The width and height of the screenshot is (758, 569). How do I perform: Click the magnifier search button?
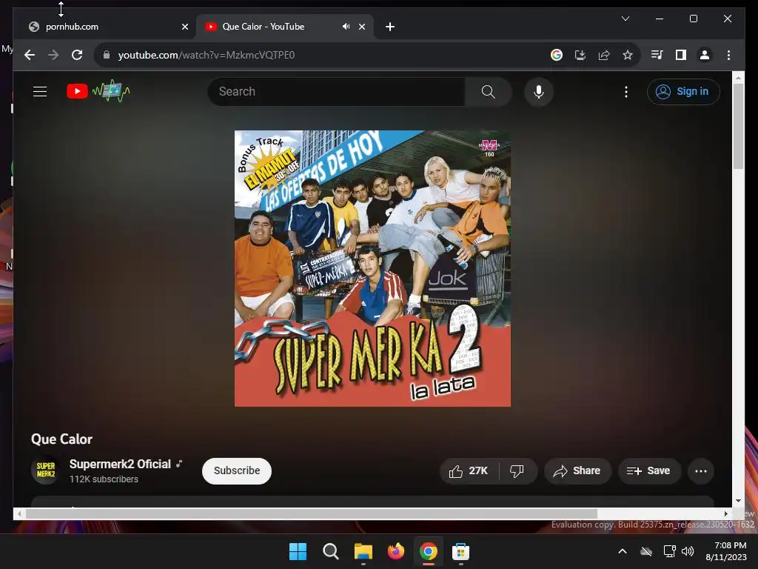click(489, 91)
